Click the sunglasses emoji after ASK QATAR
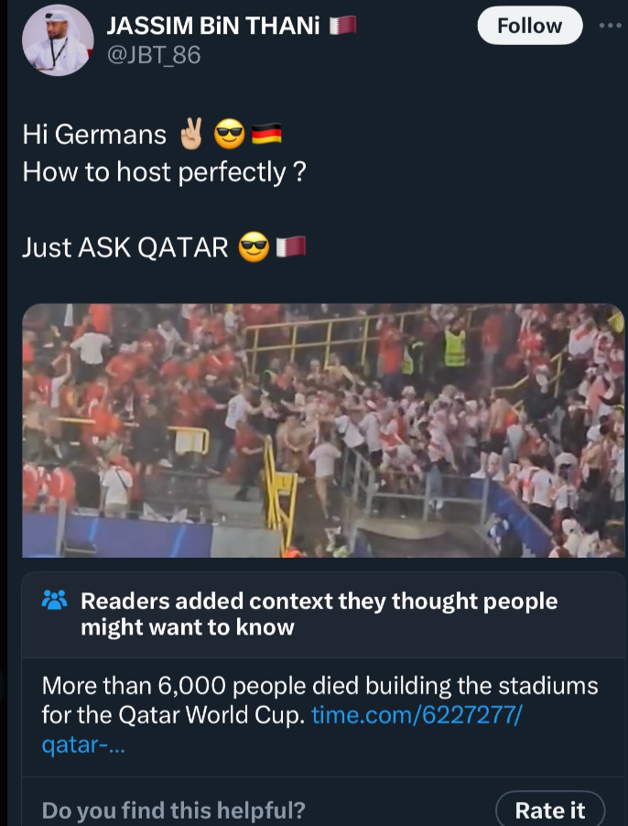Image resolution: width=628 pixels, height=826 pixels. coord(252,246)
